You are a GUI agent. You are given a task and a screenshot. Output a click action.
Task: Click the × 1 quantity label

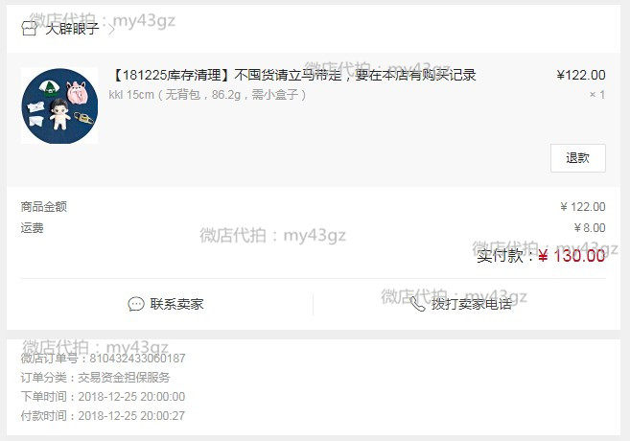(597, 95)
